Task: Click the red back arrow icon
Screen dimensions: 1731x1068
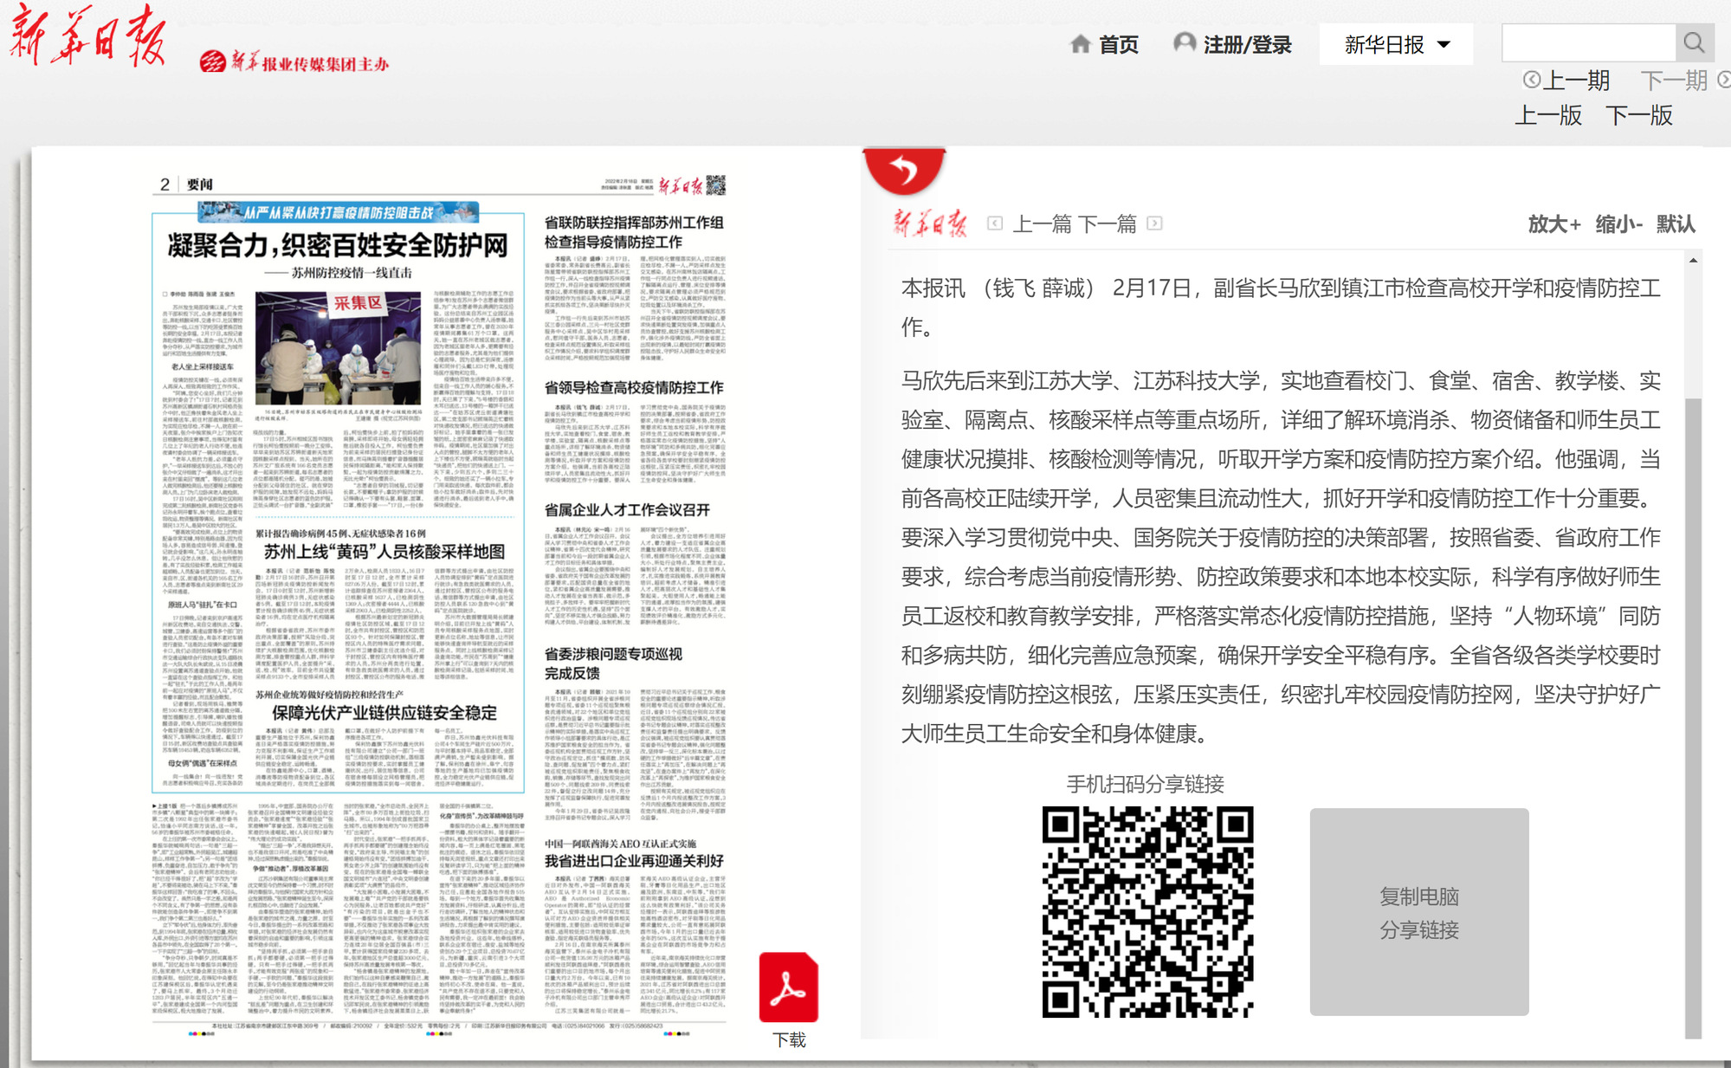Action: (x=904, y=170)
